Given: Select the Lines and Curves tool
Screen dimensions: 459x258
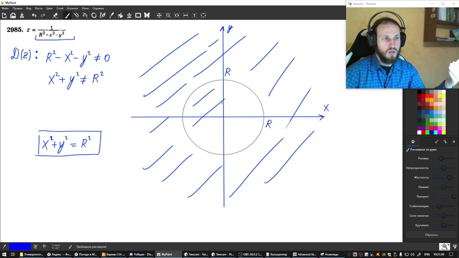Looking at the screenshot, I should coord(76,15).
